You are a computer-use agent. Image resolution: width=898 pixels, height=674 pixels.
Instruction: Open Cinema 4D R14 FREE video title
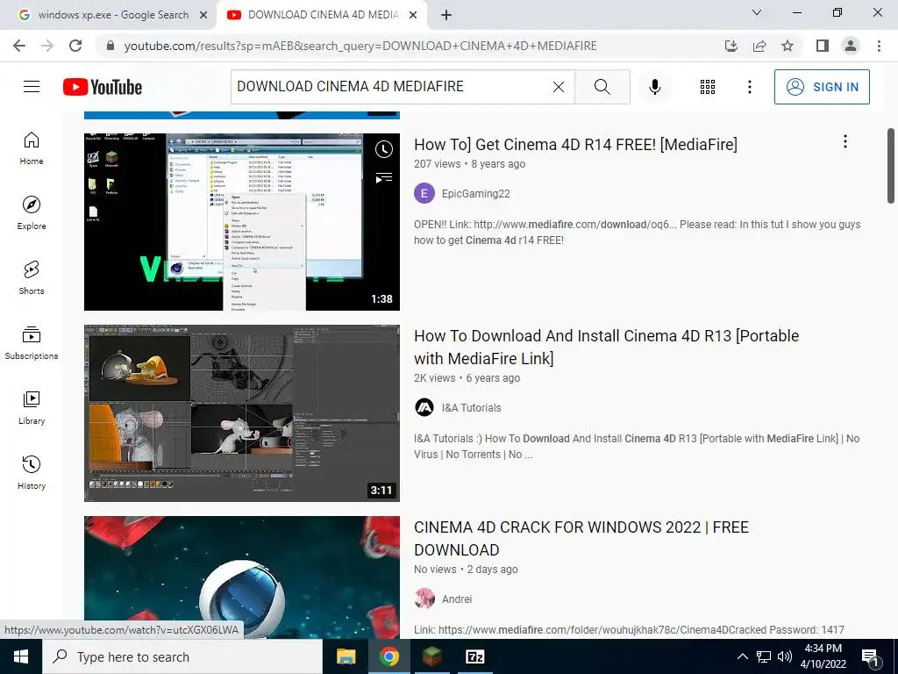point(575,145)
